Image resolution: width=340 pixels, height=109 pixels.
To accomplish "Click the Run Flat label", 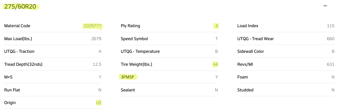I will pyautogui.click(x=12, y=90).
